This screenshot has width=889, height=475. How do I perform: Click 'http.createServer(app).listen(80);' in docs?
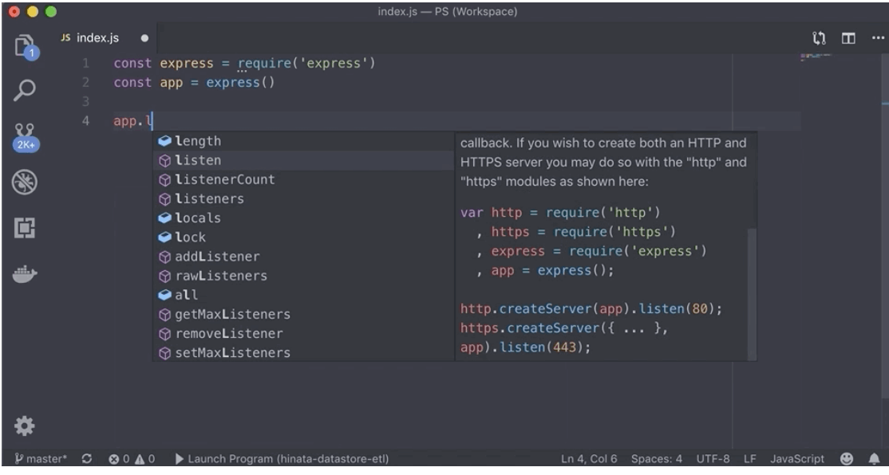click(591, 308)
